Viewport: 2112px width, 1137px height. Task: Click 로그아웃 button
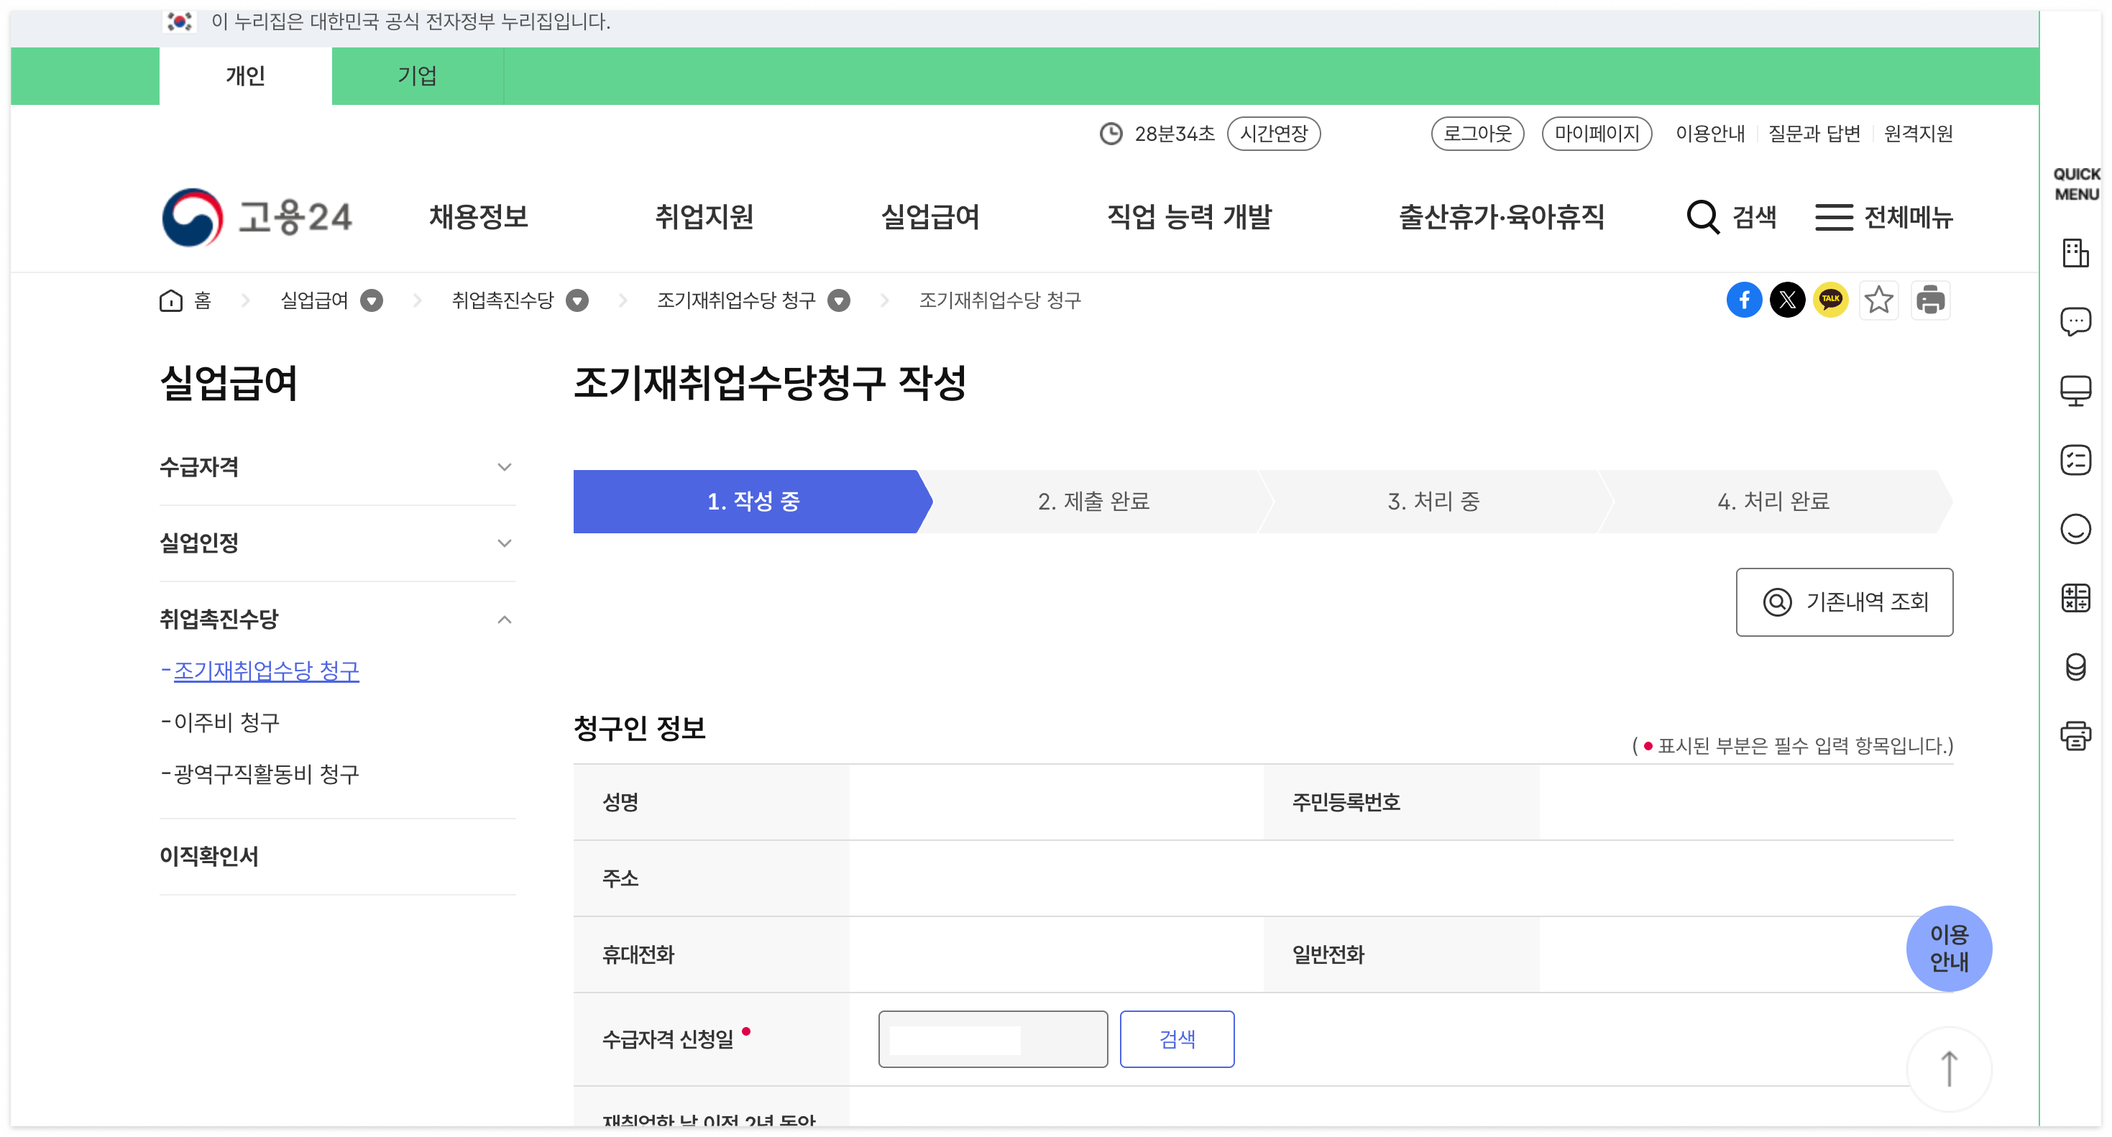[1477, 134]
